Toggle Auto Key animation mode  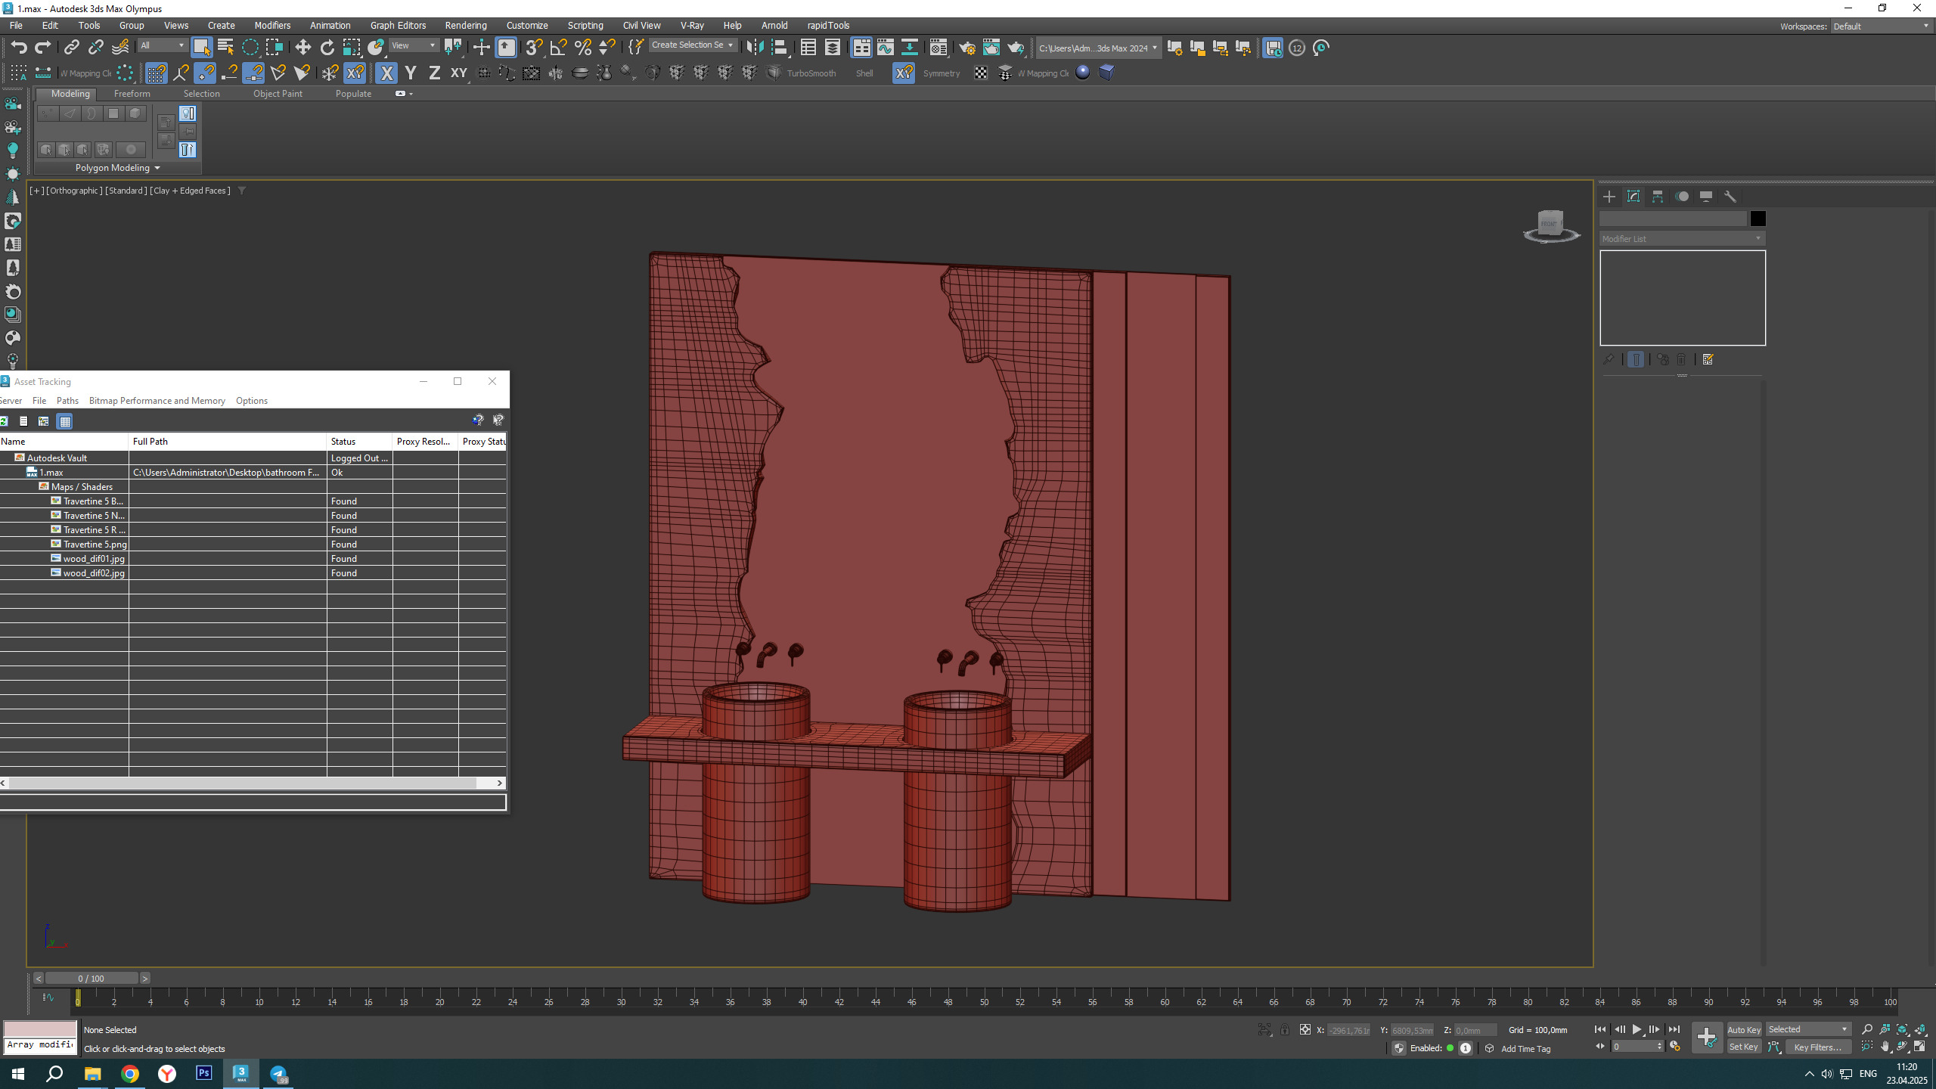pos(1744,1029)
